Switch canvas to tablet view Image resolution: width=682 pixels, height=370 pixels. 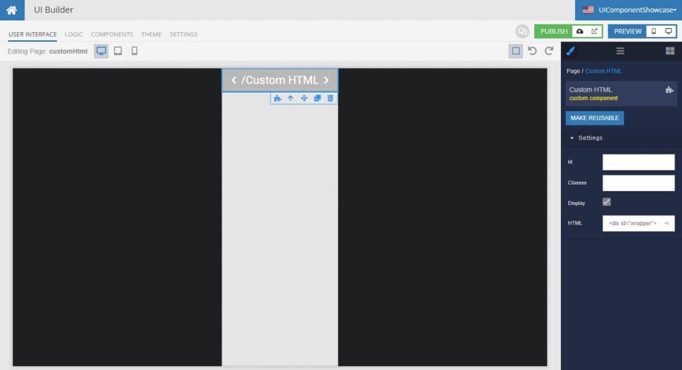118,51
